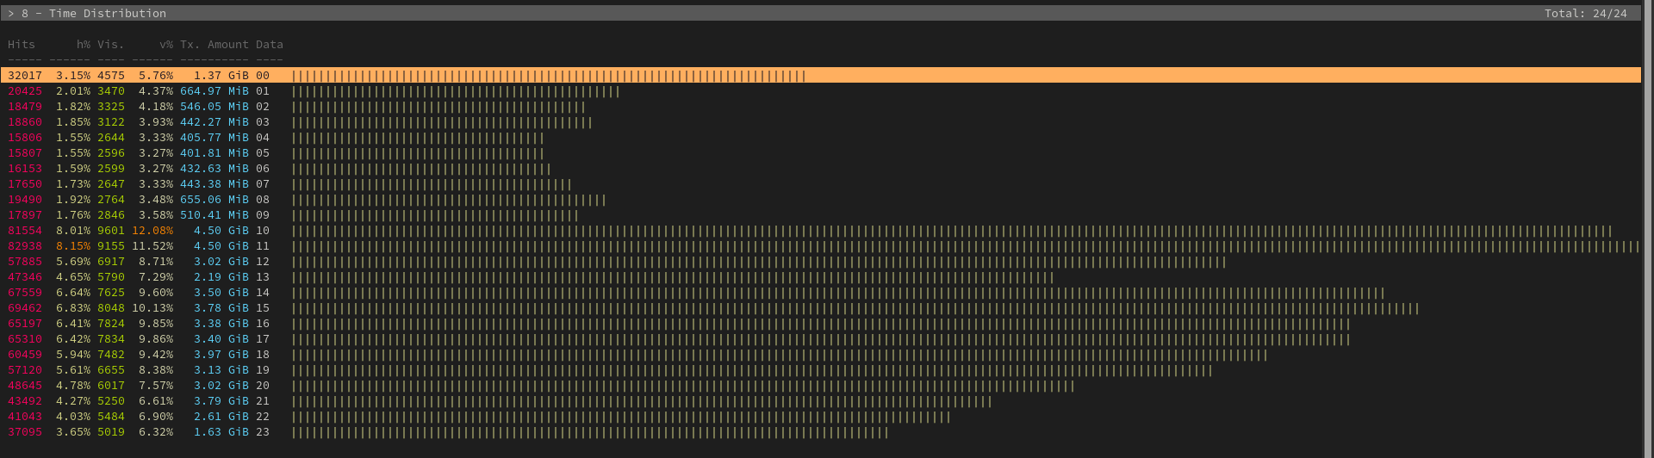This screenshot has height=458, width=1654.
Task: Click the 655.06 MiB transfer amount
Action: (x=214, y=200)
